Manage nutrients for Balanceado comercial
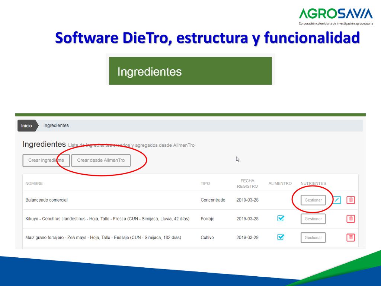 pyautogui.click(x=313, y=200)
